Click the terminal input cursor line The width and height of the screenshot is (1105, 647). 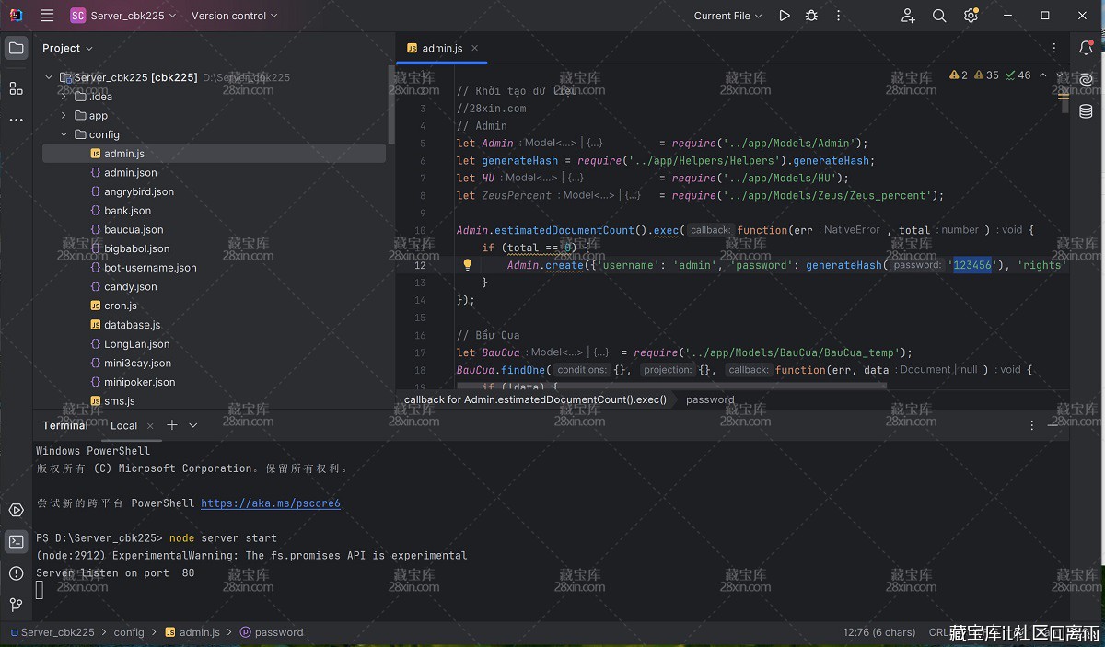pos(40,590)
